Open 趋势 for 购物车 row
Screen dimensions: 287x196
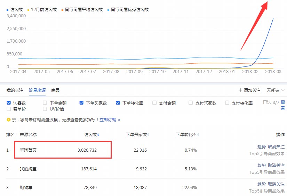tap(261, 184)
